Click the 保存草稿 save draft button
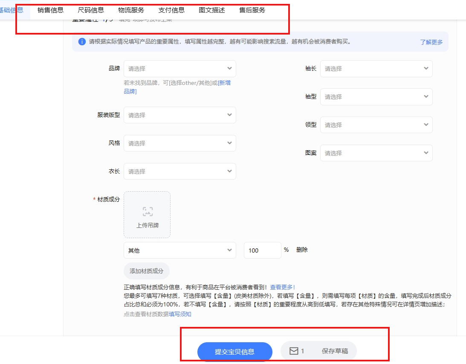Screen dimensions: 466x364 (335, 351)
